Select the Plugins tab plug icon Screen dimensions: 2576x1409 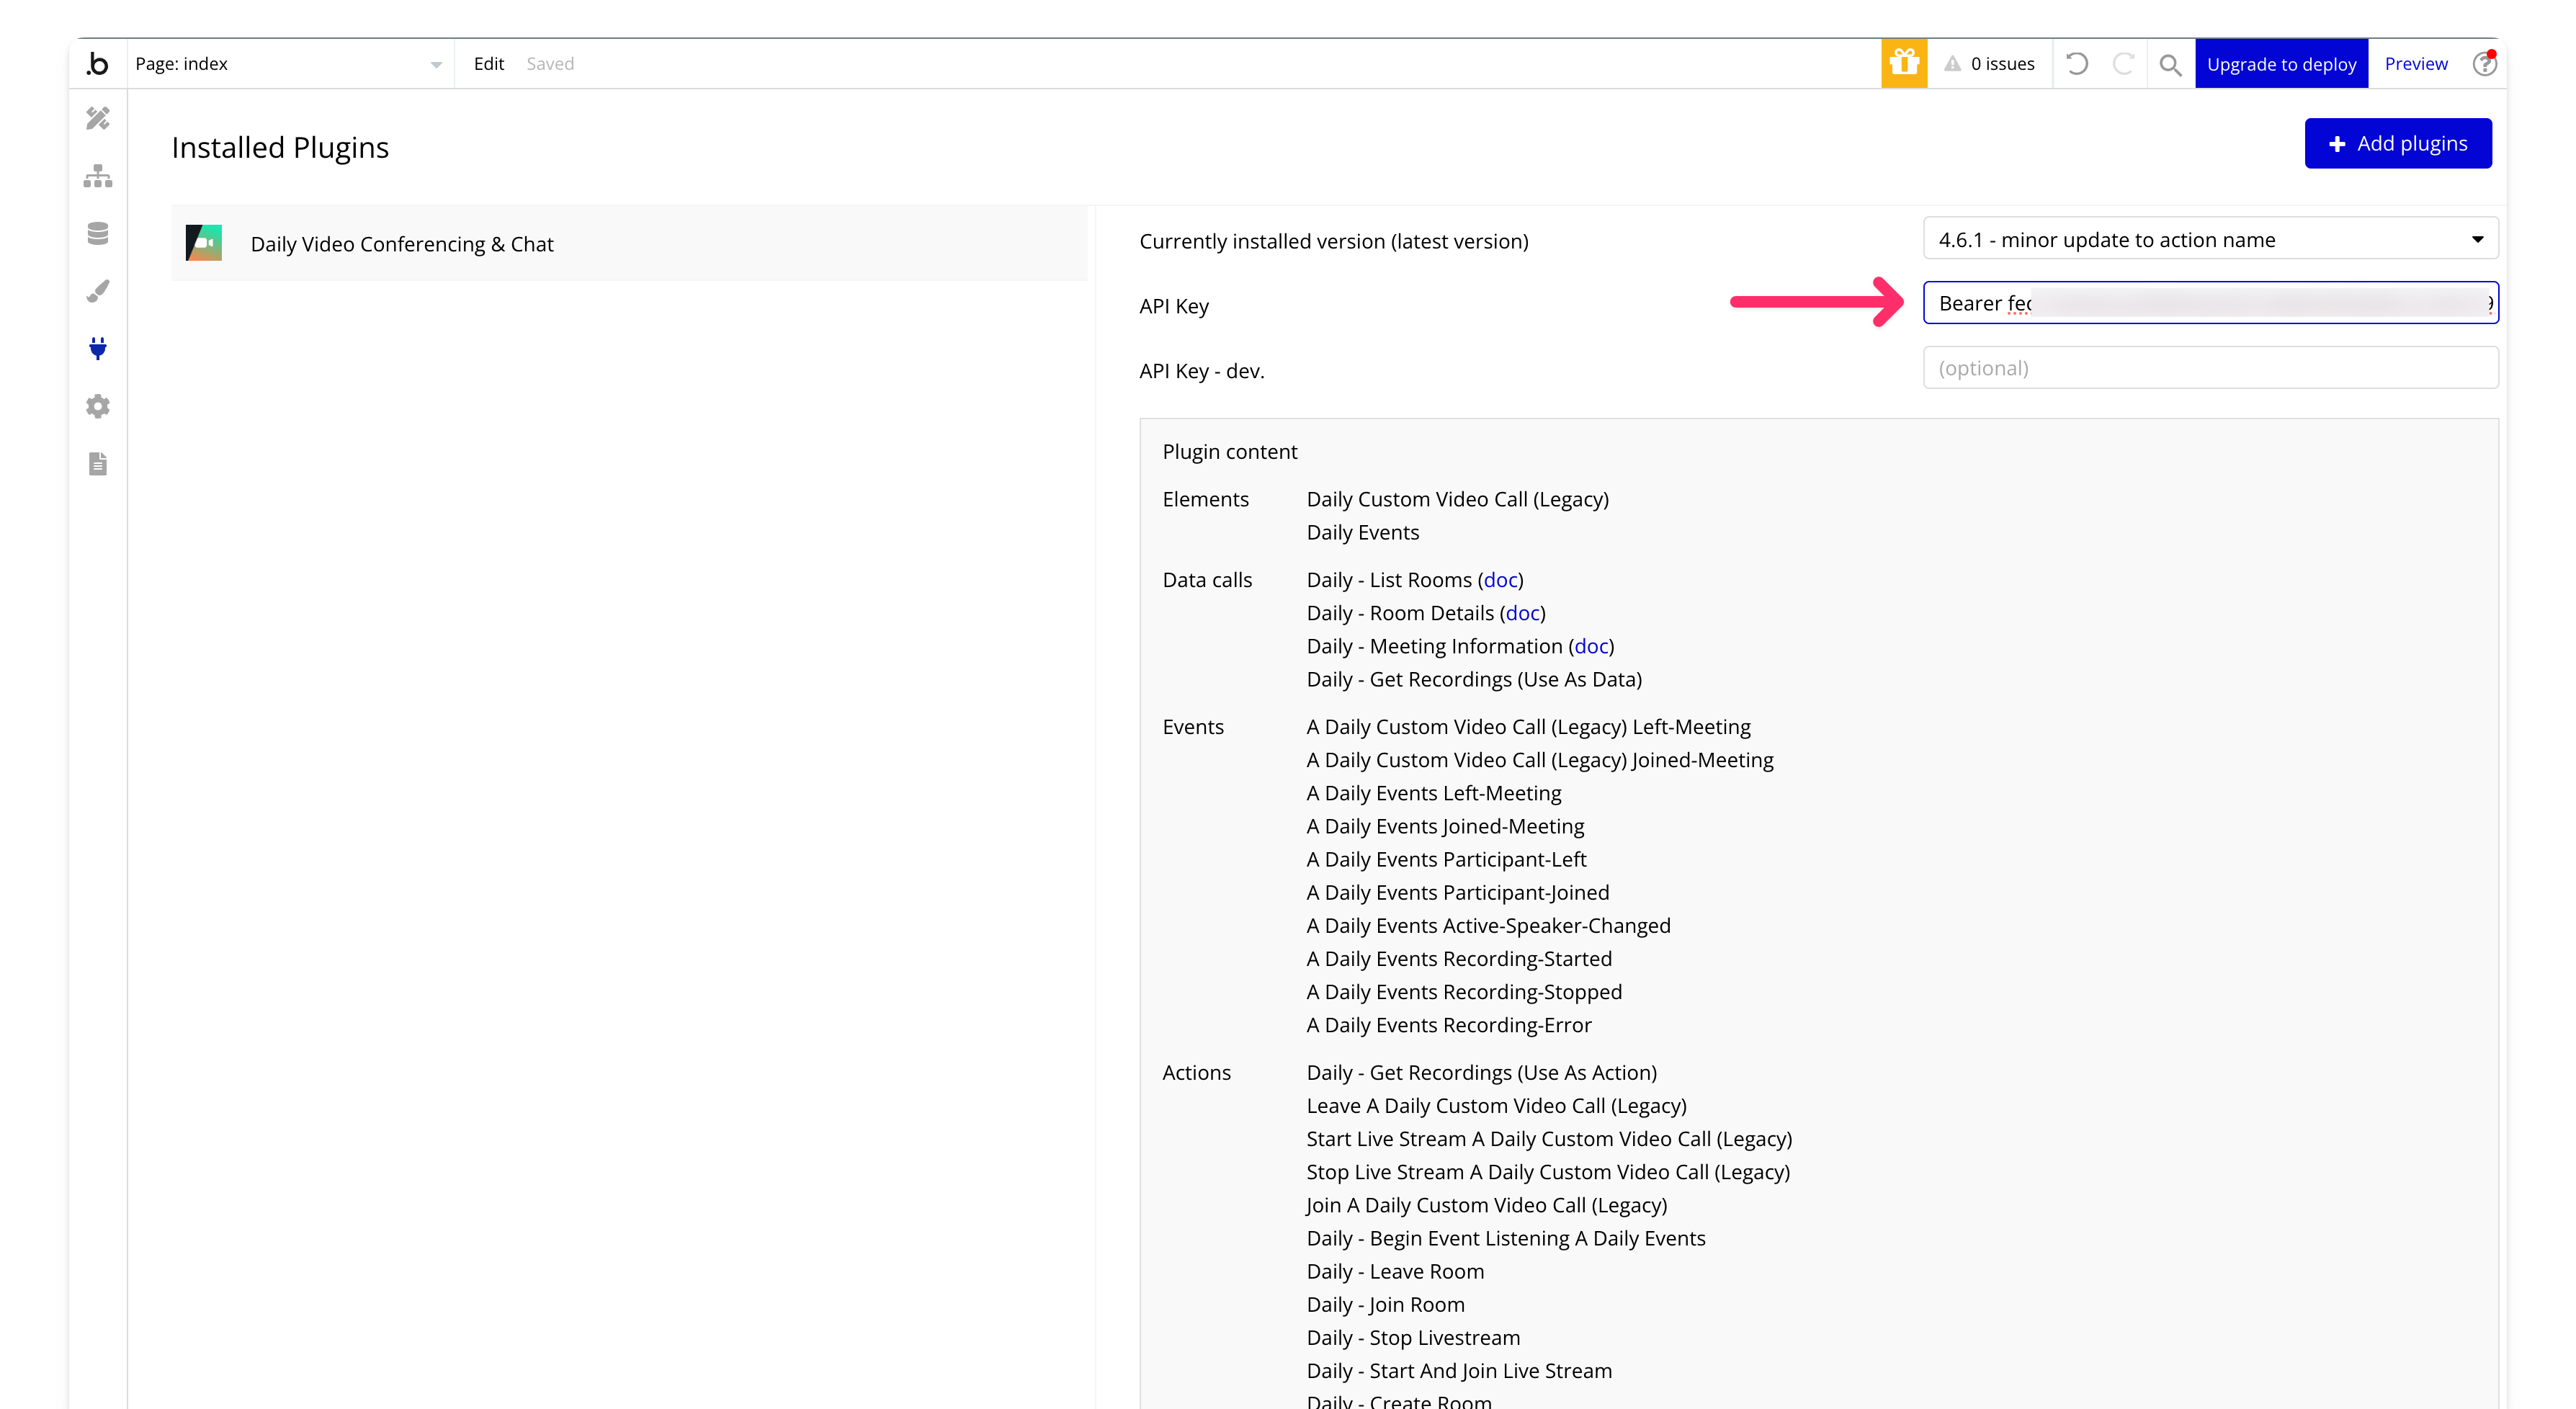pyautogui.click(x=98, y=348)
